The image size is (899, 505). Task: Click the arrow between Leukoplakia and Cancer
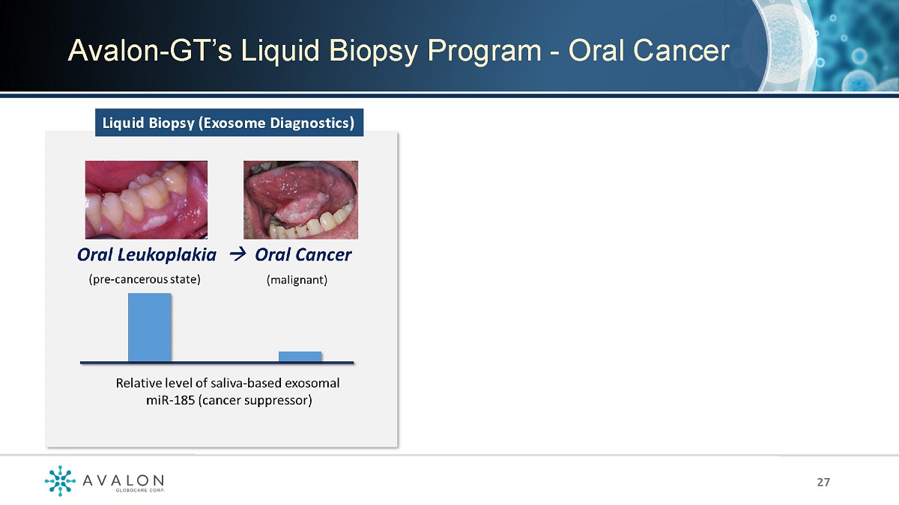point(237,254)
